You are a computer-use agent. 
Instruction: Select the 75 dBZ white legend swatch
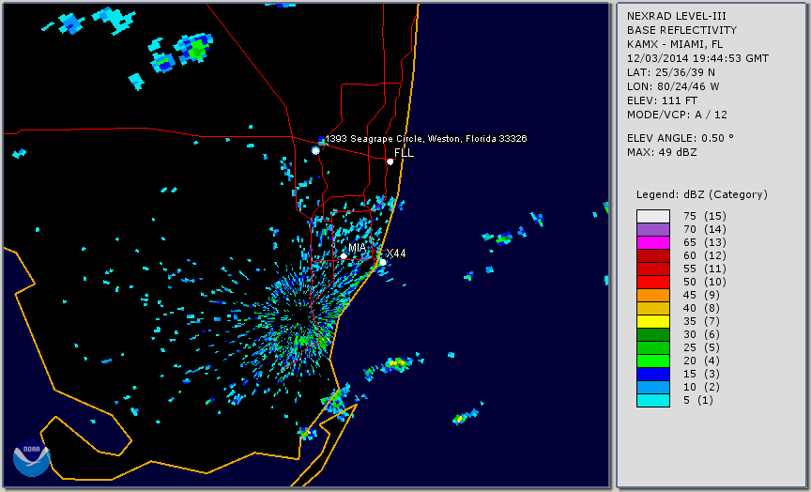tap(653, 216)
